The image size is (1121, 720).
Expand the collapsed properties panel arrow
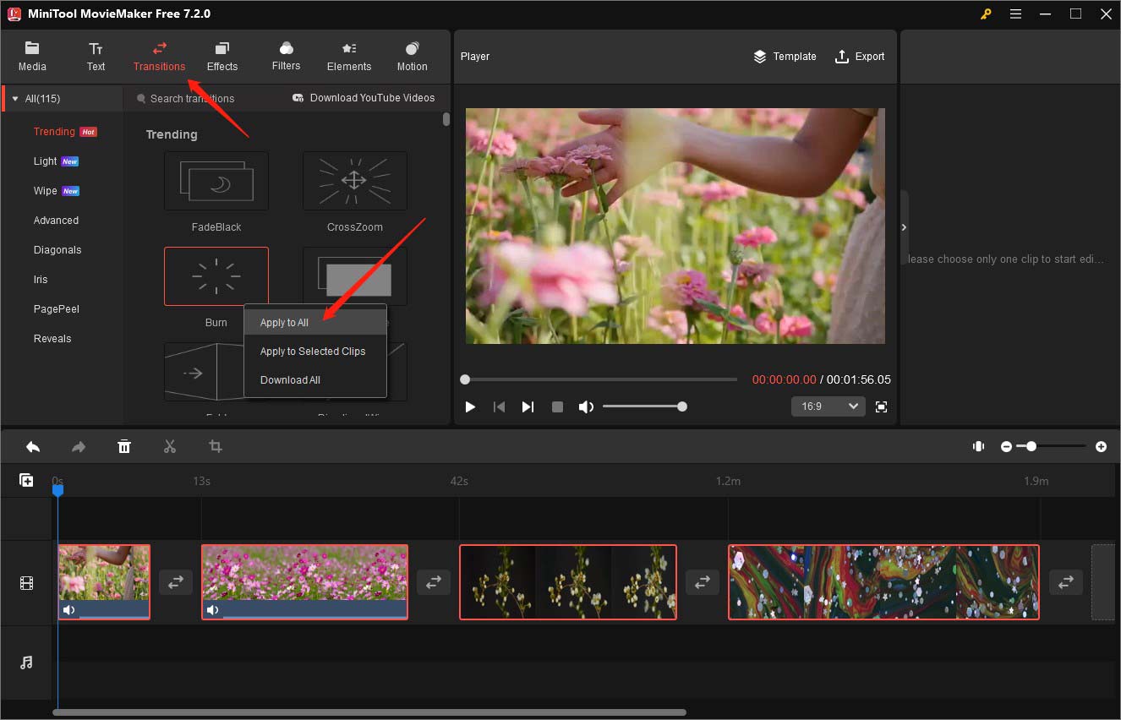(x=904, y=227)
